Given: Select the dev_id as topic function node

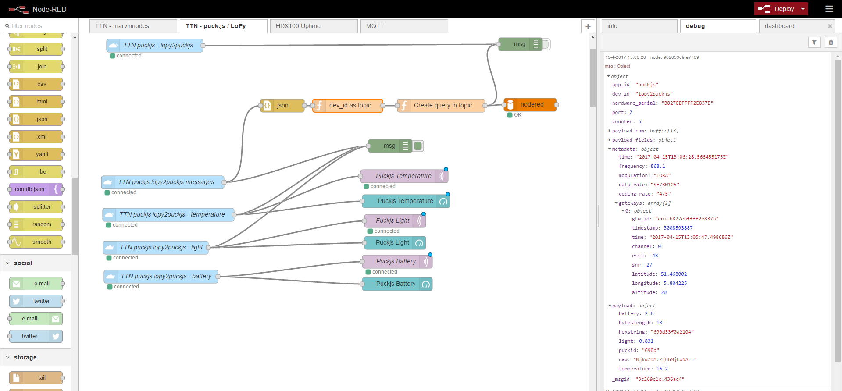Looking at the screenshot, I should point(348,106).
